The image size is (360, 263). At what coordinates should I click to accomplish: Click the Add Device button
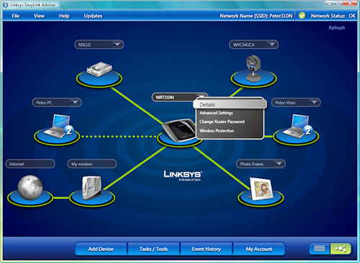pos(101,249)
